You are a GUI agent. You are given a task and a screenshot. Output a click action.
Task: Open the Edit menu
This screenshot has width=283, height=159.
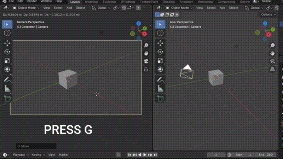click(x=20, y=1)
